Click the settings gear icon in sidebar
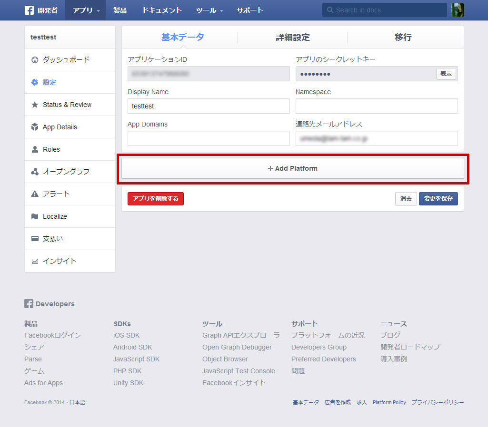 point(35,82)
